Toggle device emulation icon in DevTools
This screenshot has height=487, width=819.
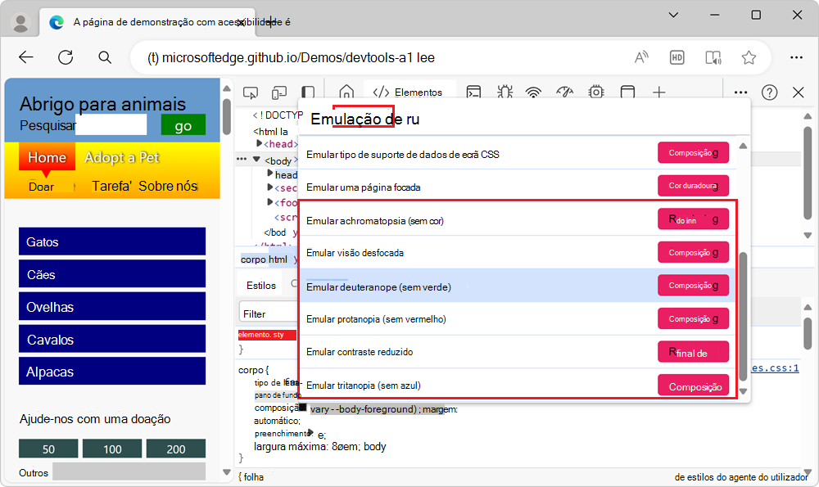[x=279, y=93]
